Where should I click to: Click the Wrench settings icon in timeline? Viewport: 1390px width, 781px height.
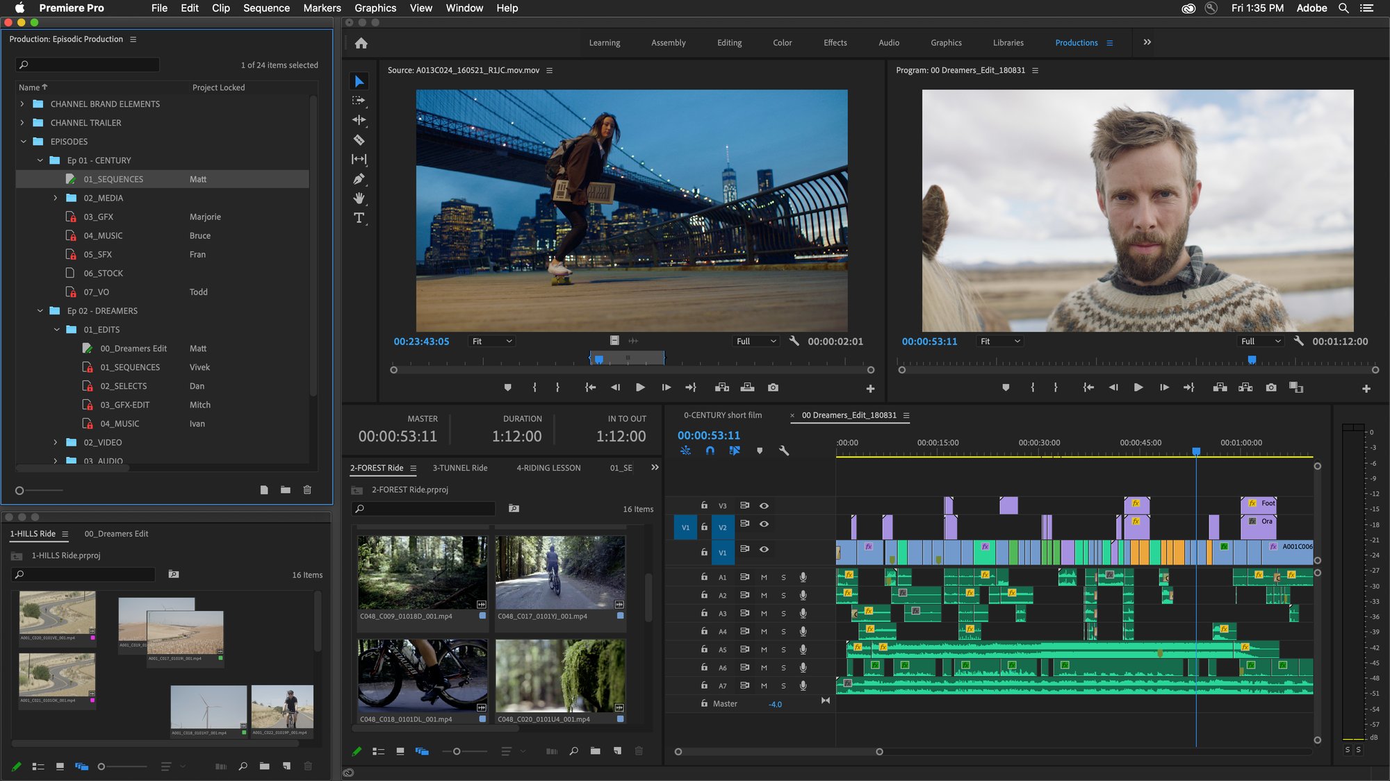(x=785, y=451)
